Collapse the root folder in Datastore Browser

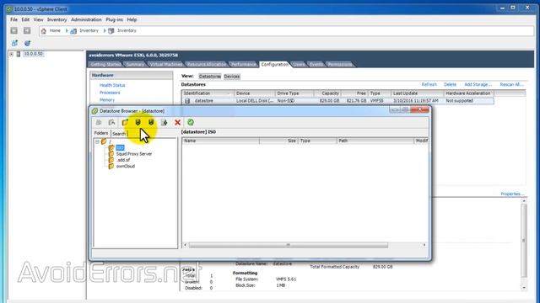[x=98, y=141]
